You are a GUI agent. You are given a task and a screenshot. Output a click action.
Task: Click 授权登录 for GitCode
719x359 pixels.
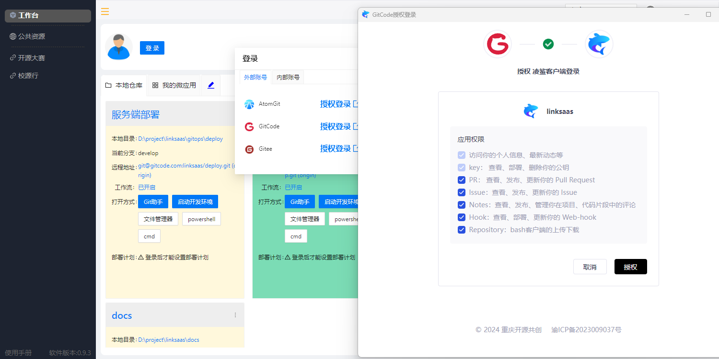pos(339,126)
